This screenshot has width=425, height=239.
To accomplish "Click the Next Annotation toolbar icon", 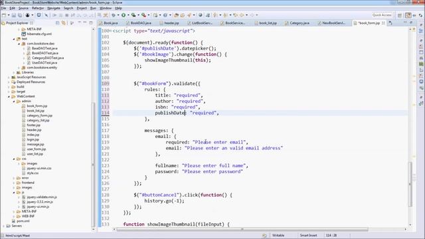I will pyautogui.click(x=215, y=15).
